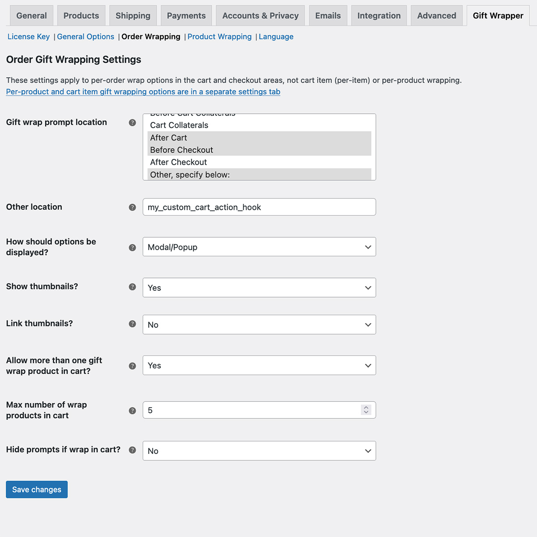The height and width of the screenshot is (537, 537).
Task: Open Hide prompts if wrap in cart dropdown
Action: [259, 451]
